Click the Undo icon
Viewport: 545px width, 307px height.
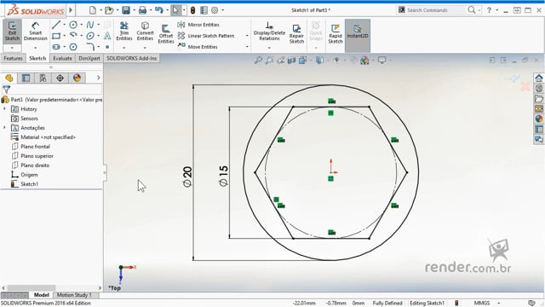tap(158, 10)
